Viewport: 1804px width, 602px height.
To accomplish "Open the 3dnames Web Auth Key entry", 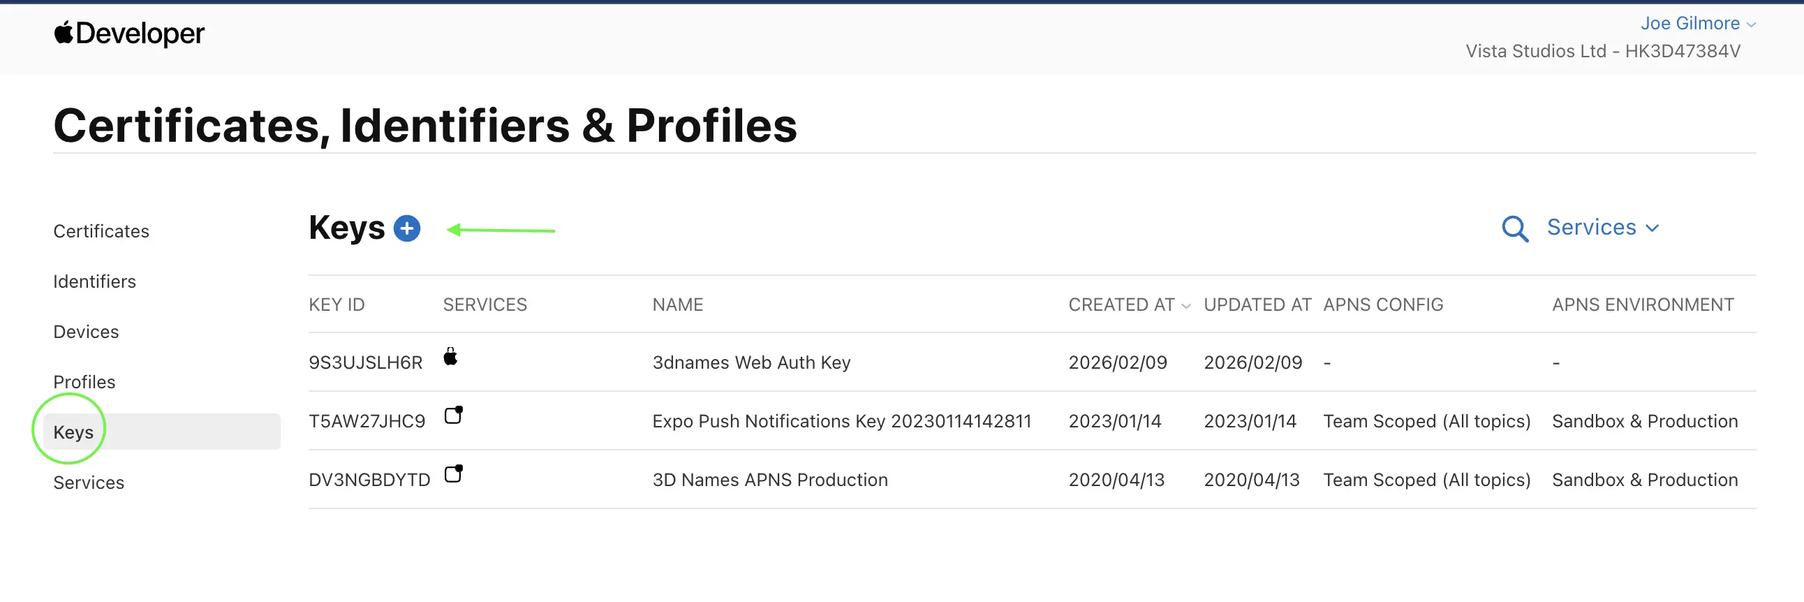I will [x=751, y=362].
